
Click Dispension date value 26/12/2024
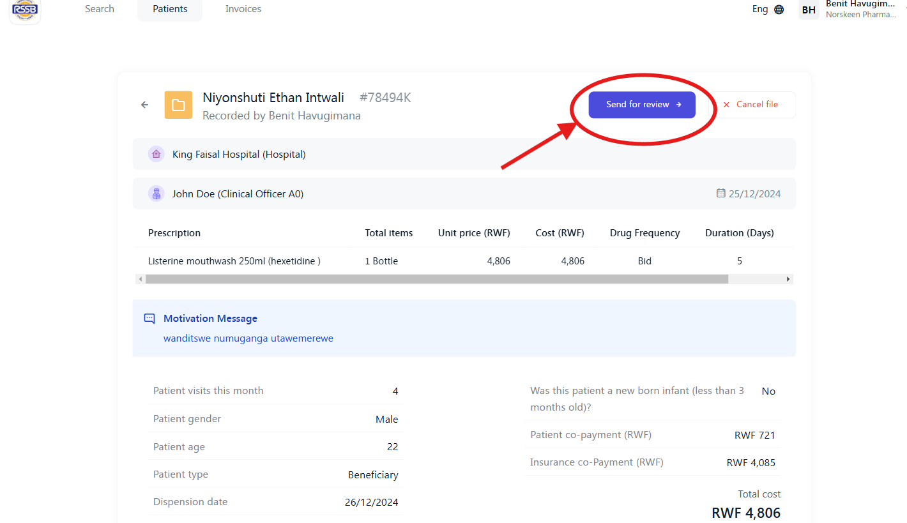[x=372, y=503]
